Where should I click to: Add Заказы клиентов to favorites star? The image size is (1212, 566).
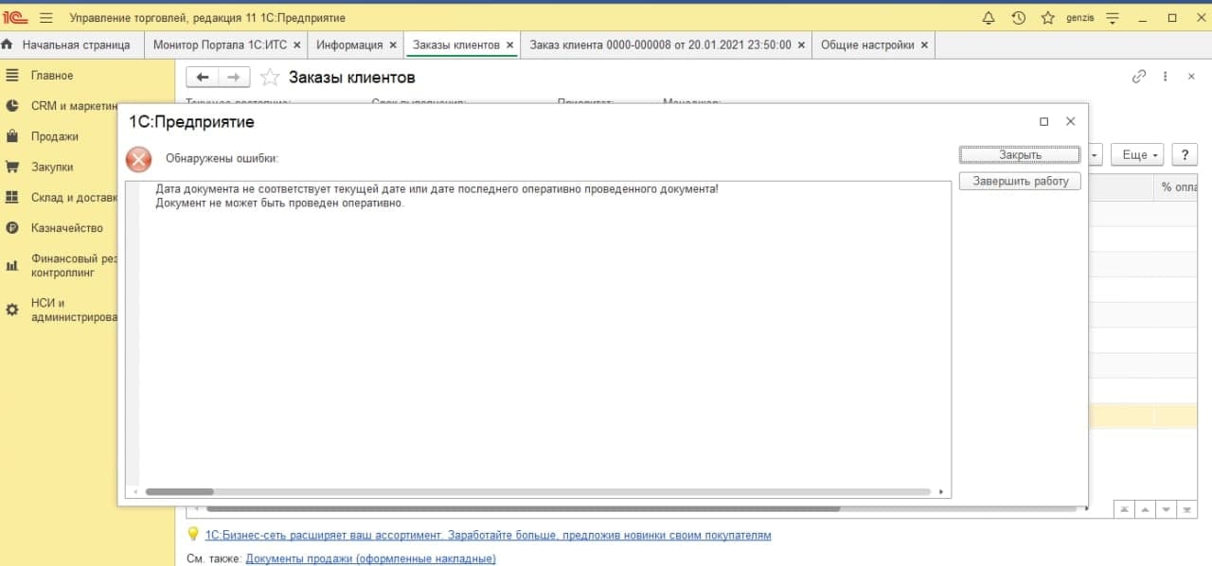pyautogui.click(x=270, y=78)
